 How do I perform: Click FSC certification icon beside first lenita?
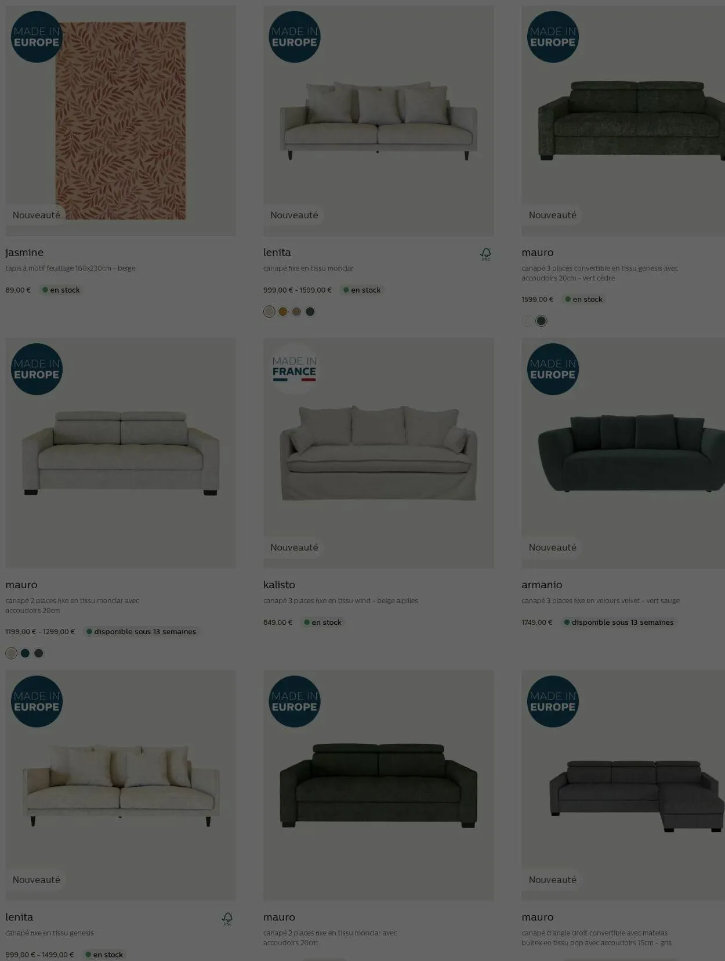coord(485,254)
